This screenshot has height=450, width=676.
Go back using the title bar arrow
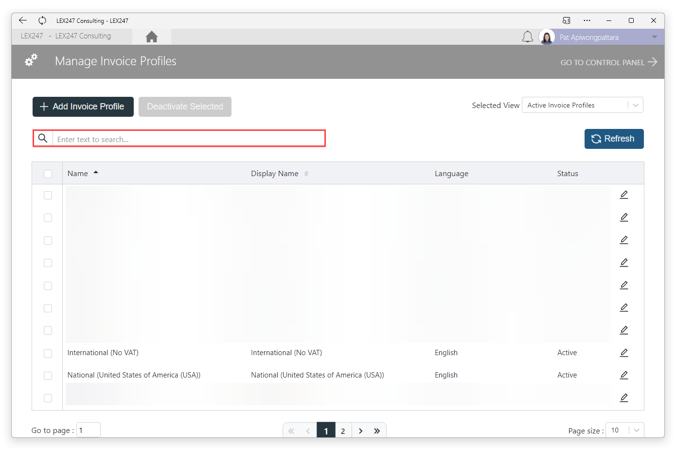23,20
